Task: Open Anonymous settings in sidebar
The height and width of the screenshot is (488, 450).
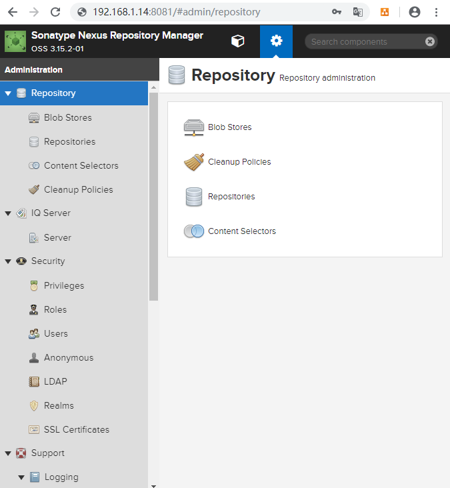Action: tap(69, 357)
